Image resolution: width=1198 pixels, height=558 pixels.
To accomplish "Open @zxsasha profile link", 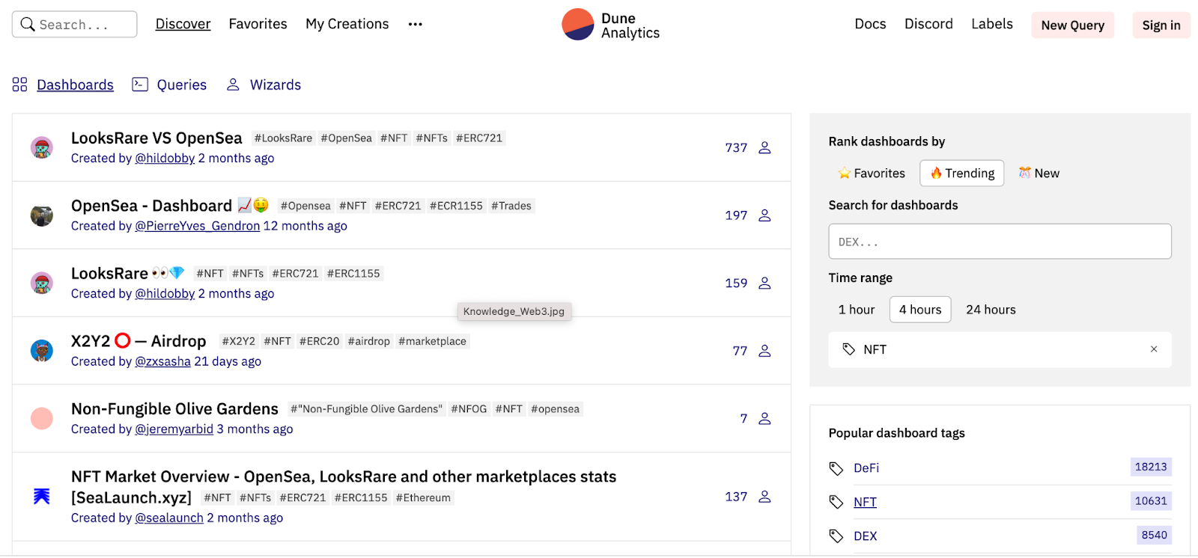I will (x=162, y=361).
